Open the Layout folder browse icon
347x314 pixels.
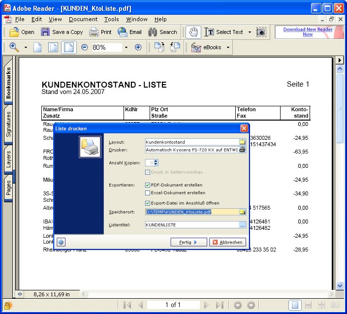point(242,142)
